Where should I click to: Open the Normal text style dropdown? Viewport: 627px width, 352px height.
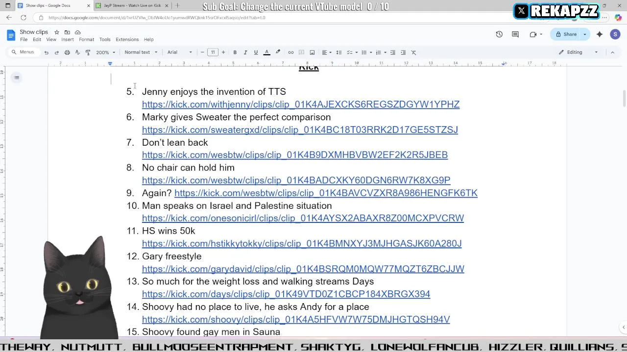coord(141,52)
